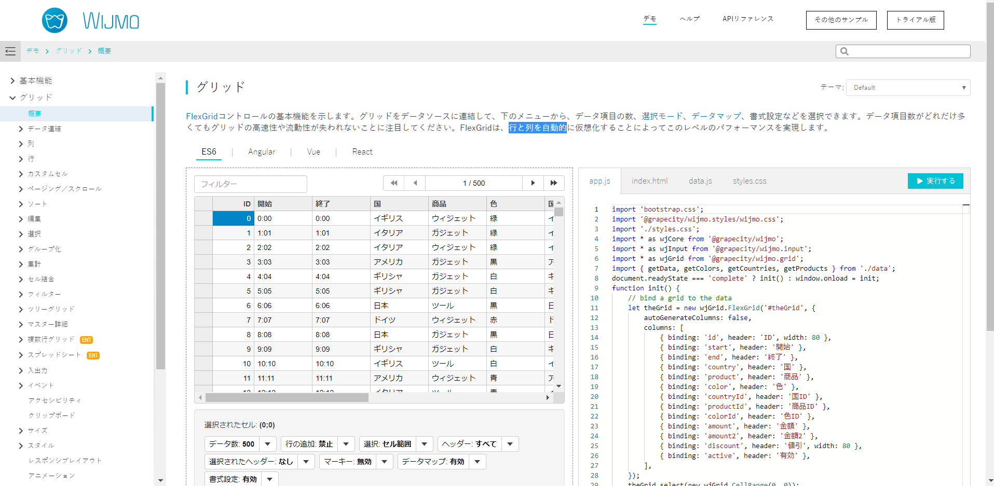This screenshot has height=486, width=994.
Task: Click the ENT badge beside スプレッドシート
Action: coord(93,355)
